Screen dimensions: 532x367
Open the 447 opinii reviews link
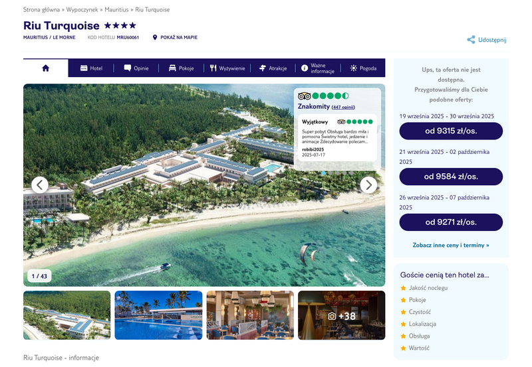(x=343, y=107)
